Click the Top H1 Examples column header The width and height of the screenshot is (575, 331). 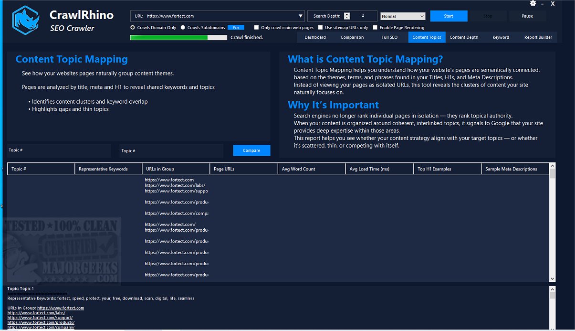448,169
